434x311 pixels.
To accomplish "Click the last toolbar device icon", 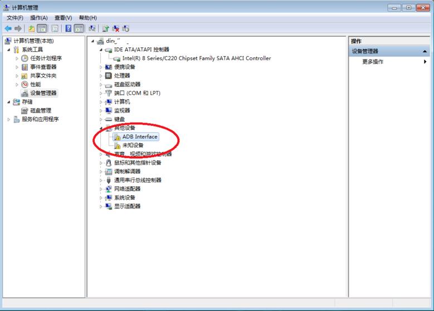I will pyautogui.click(x=126, y=28).
